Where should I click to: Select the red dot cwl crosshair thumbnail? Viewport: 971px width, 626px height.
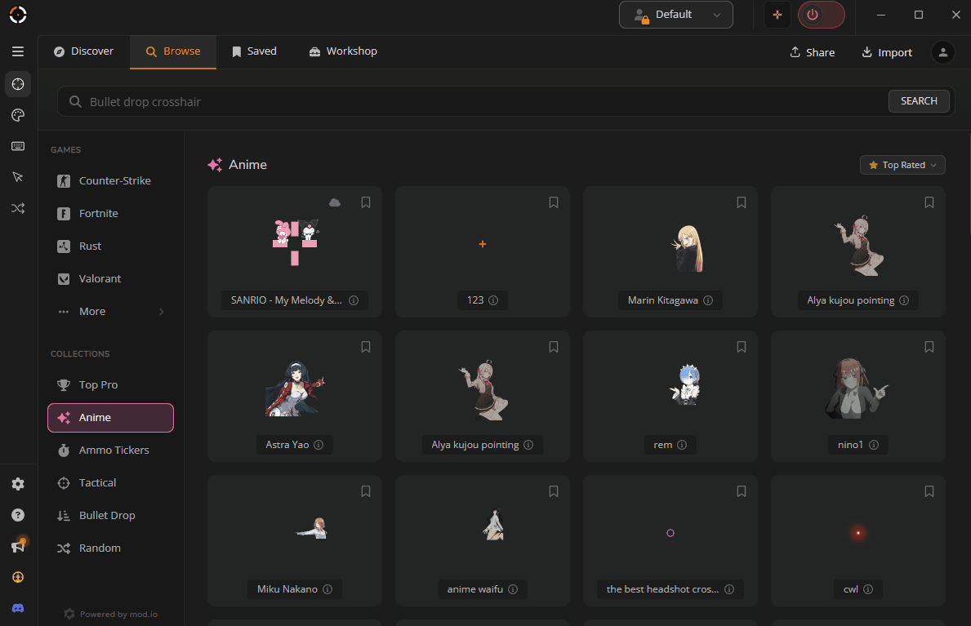pos(857,533)
